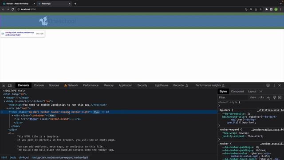The image size is (284, 160).
Task: Show more style pane tabs chevron
Action: pos(260,92)
